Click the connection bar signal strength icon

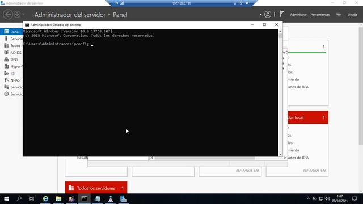click(122, 3)
